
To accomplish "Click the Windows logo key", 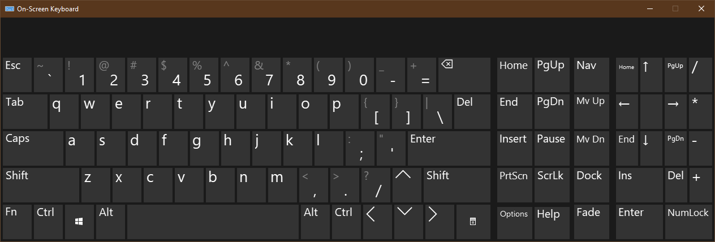I will pyautogui.click(x=79, y=222).
